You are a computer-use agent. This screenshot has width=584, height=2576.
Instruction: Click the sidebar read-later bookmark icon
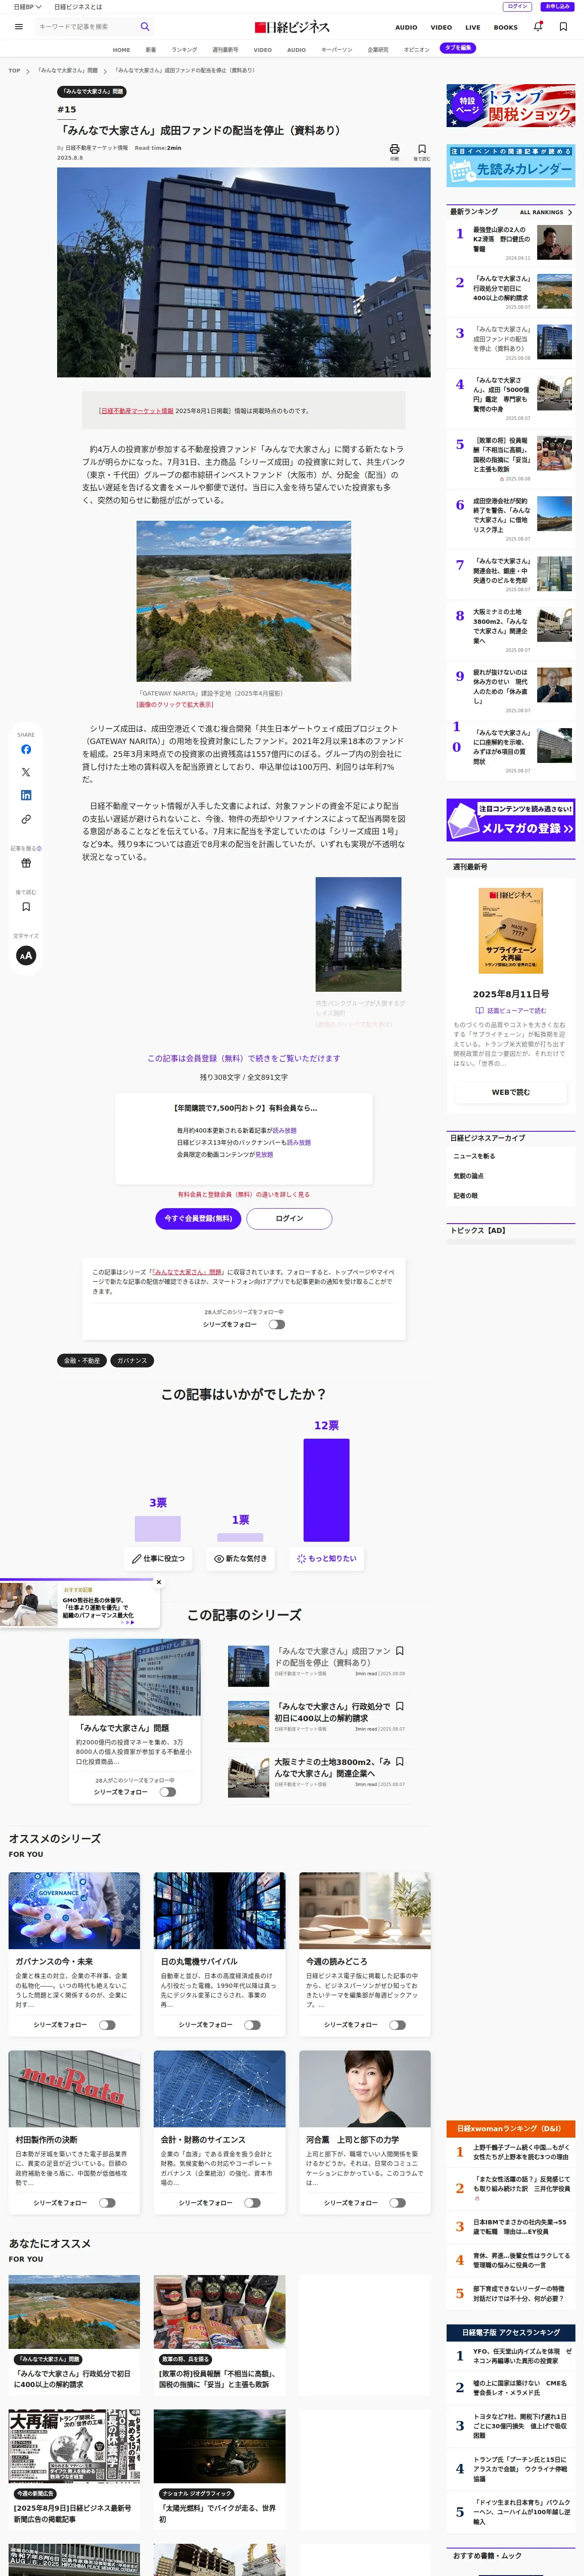(x=26, y=907)
